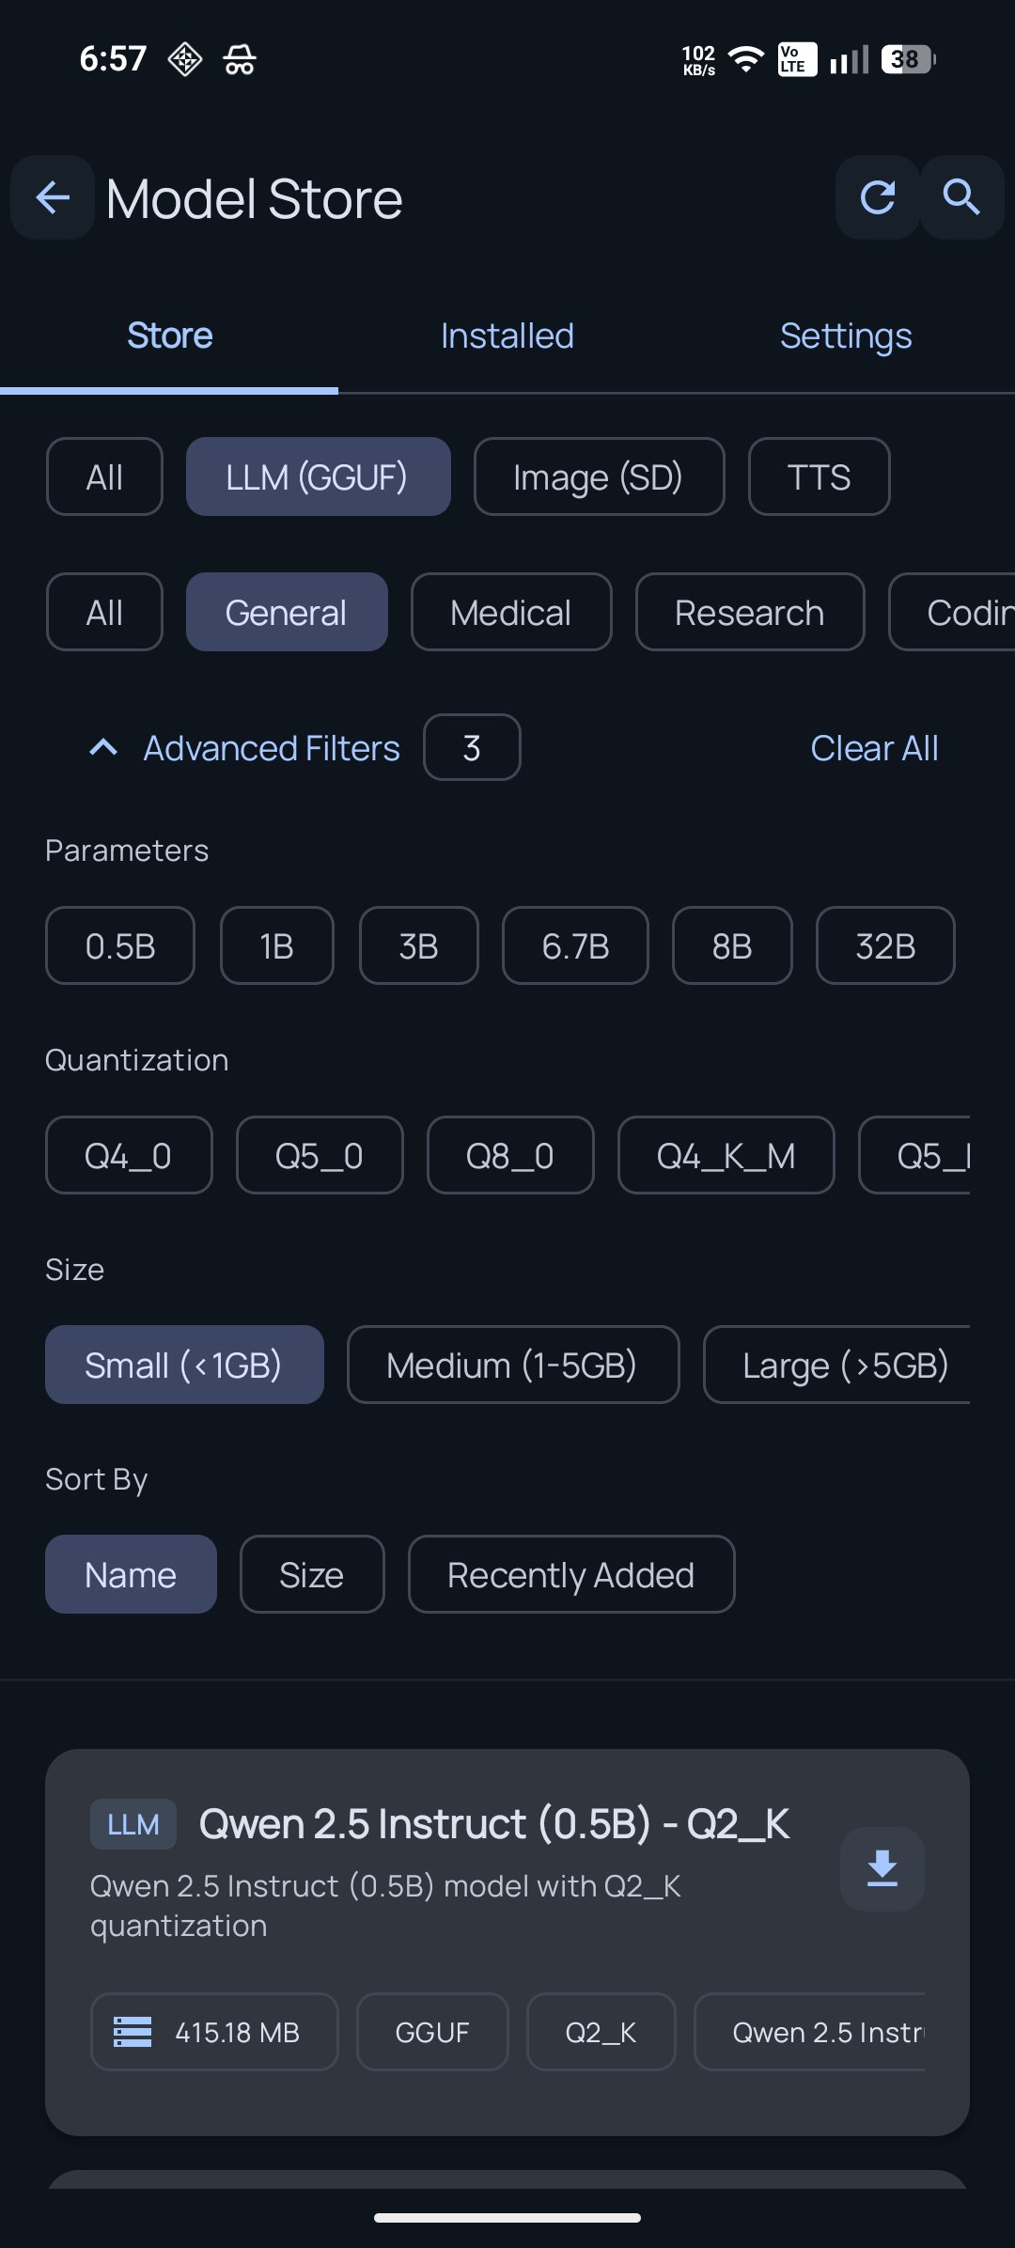The height and width of the screenshot is (2248, 1015).
Task: Tap the Advanced Filters chevron arrow
Action: coord(103,748)
